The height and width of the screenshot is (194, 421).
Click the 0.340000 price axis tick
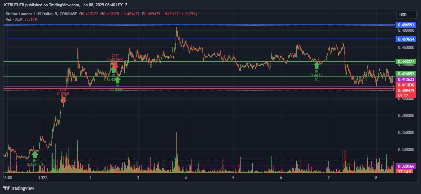pyautogui.click(x=406, y=150)
